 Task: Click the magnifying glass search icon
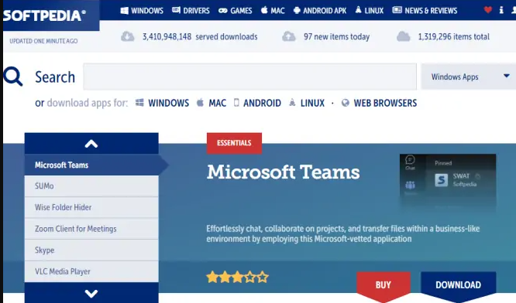(13, 77)
